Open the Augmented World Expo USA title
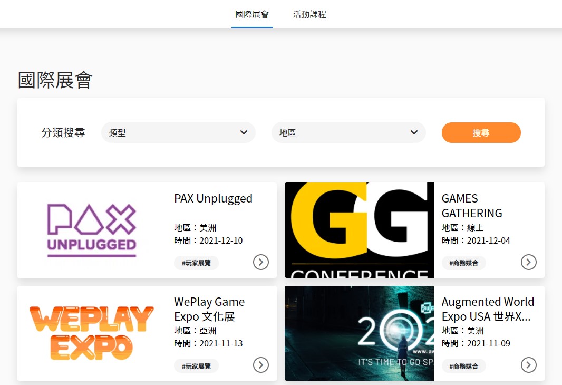Image resolution: width=562 pixels, height=385 pixels. click(488, 309)
